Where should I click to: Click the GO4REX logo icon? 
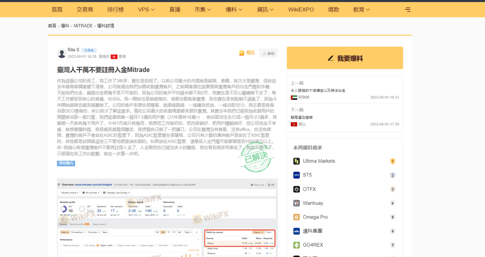pyautogui.click(x=297, y=245)
